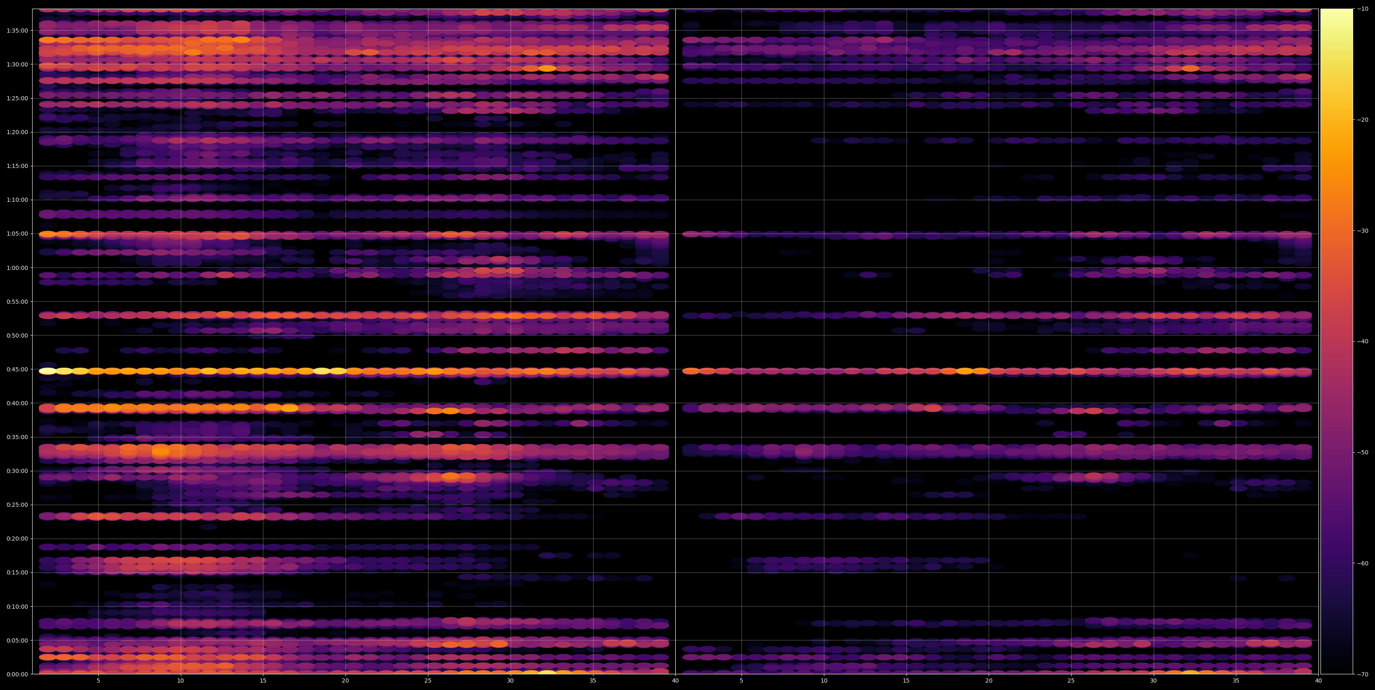Select the −60 colorbar tick label

(1363, 564)
